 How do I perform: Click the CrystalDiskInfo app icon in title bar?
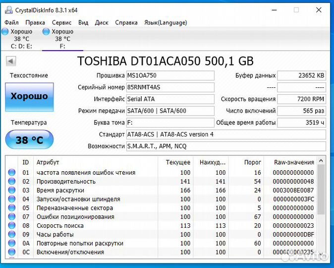point(8,10)
